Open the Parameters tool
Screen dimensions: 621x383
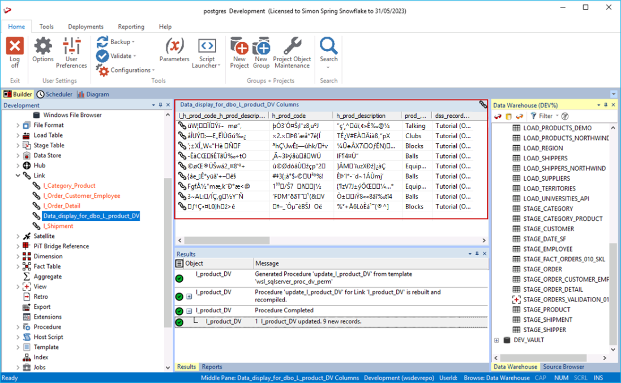174,47
